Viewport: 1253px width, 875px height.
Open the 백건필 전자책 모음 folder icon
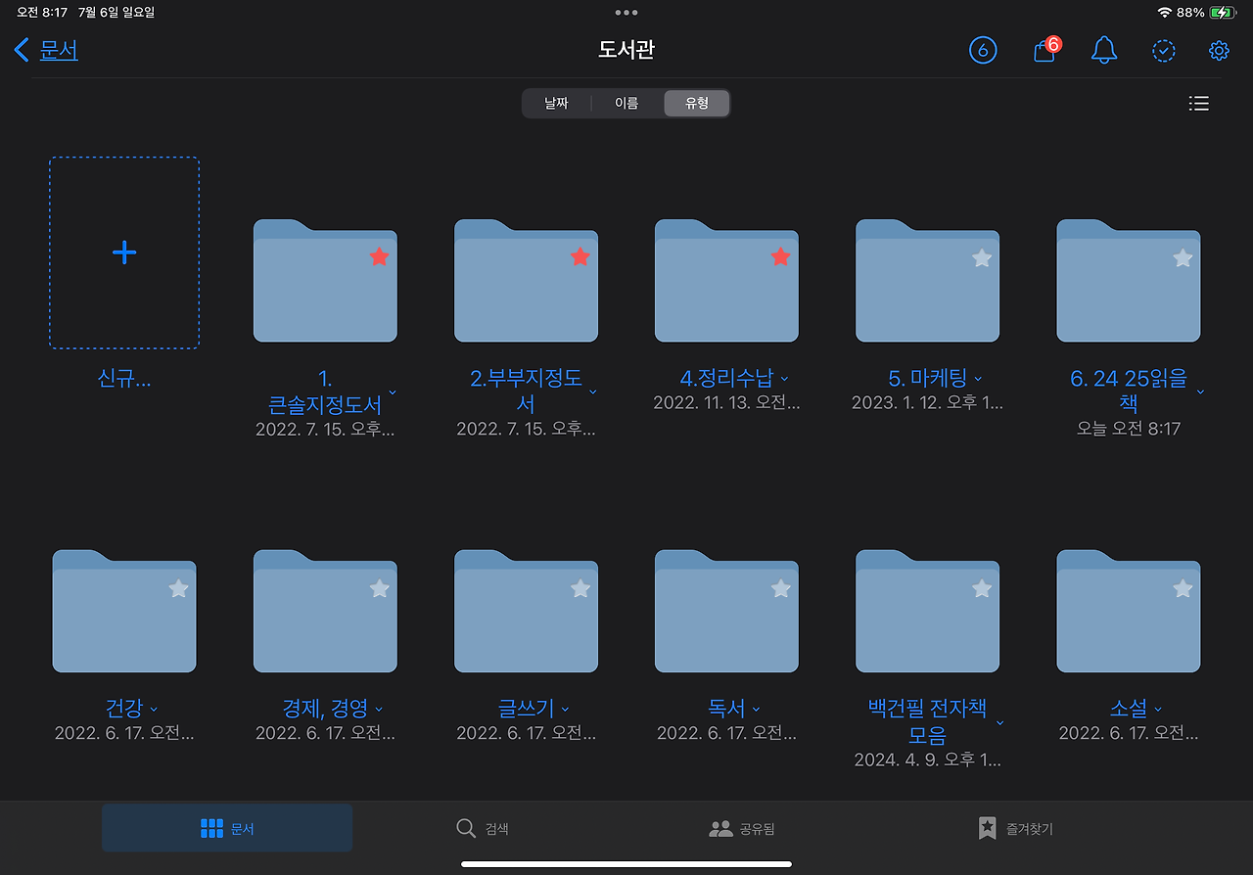tap(927, 611)
